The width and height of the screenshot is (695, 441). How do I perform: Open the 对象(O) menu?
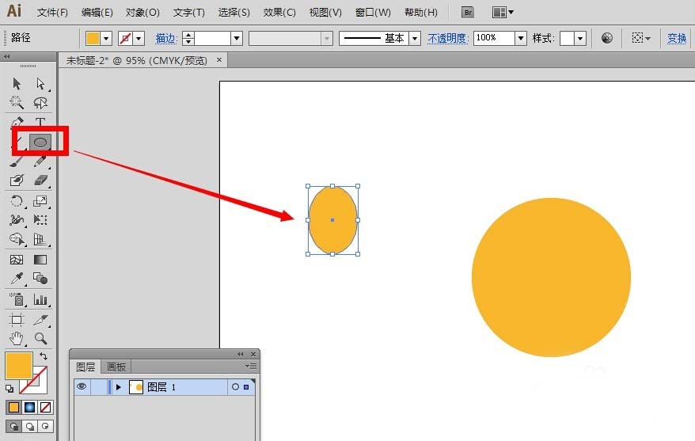[x=142, y=13]
